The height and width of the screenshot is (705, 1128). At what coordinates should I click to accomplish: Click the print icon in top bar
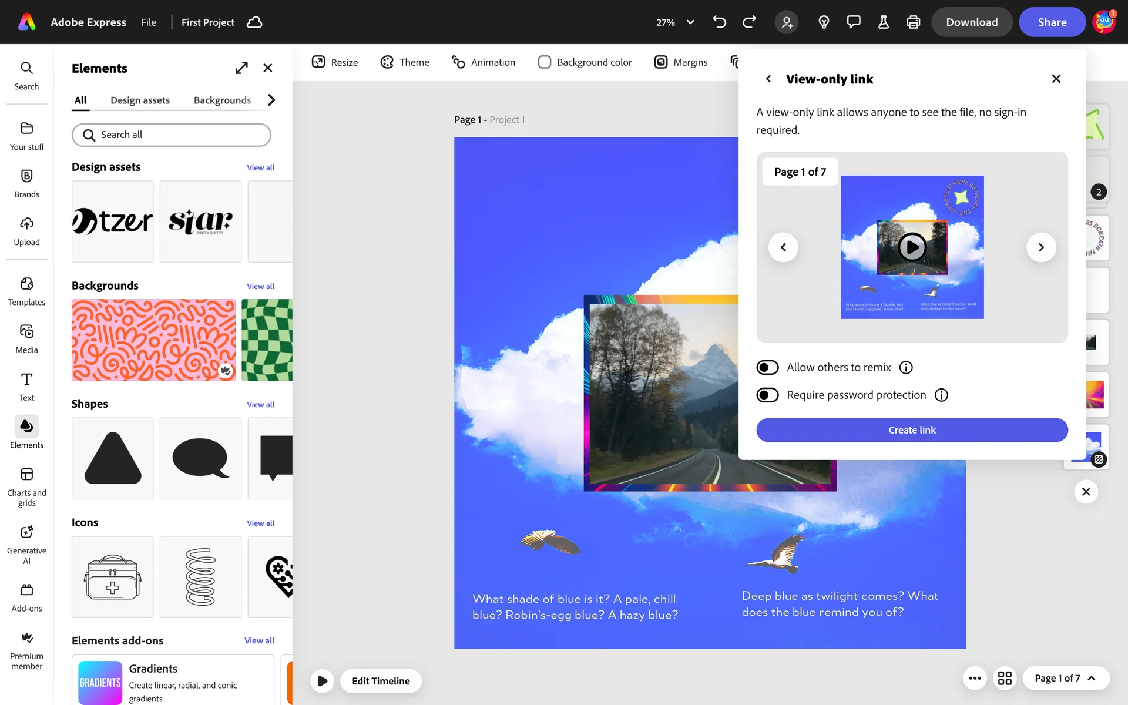(913, 22)
